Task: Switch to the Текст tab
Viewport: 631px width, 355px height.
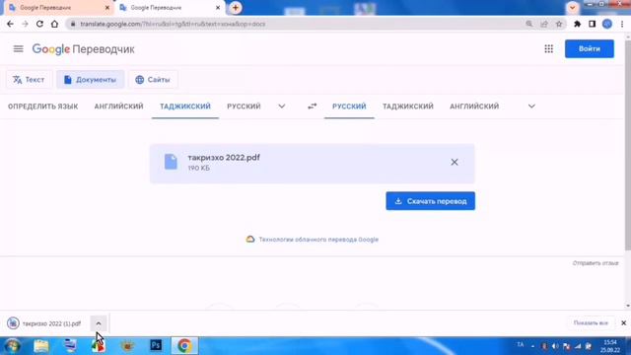Action: tap(29, 80)
